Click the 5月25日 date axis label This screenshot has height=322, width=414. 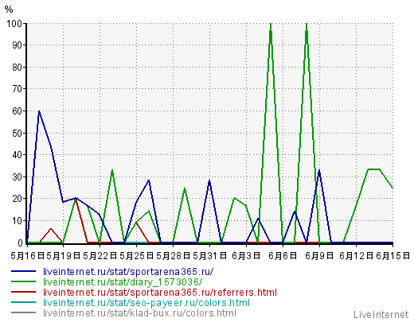[136, 256]
